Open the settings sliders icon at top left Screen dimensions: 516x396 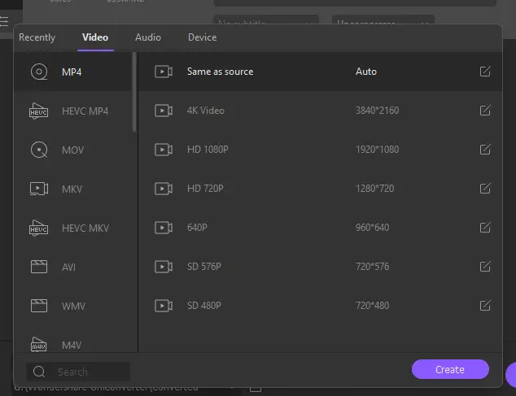(x=4, y=21)
